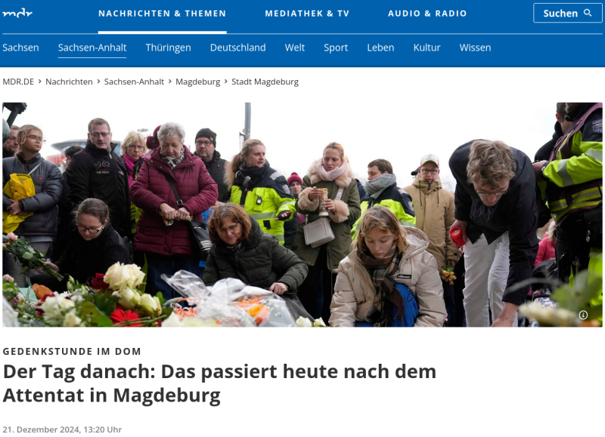Click the MDR logo

17,14
